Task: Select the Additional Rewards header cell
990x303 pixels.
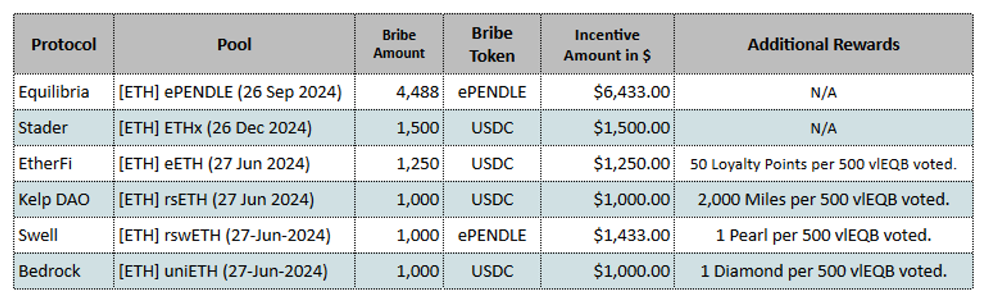Action: click(x=823, y=45)
